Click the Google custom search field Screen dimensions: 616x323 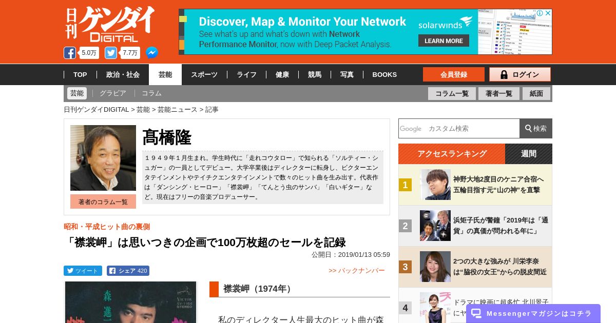point(459,128)
